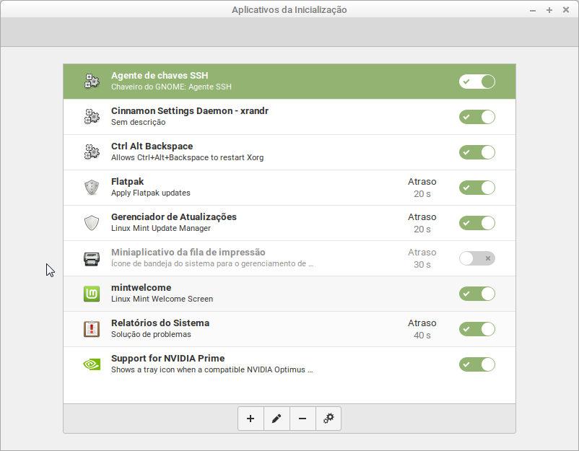The height and width of the screenshot is (451, 579).
Task: Select the Ctrl Alt Backspace title
Action: (x=152, y=146)
